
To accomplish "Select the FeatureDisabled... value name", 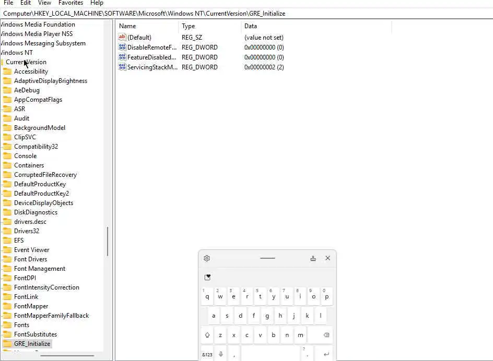I will (x=151, y=57).
